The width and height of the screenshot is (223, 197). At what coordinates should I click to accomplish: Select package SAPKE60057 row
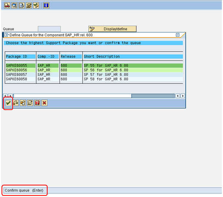point(94,75)
